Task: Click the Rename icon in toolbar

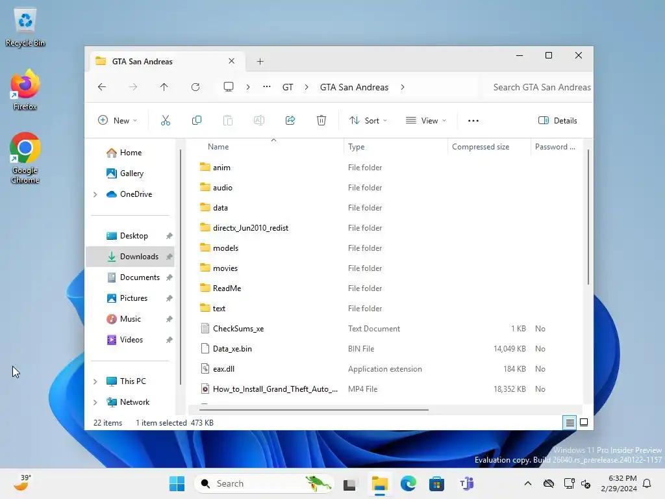Action: (258, 120)
